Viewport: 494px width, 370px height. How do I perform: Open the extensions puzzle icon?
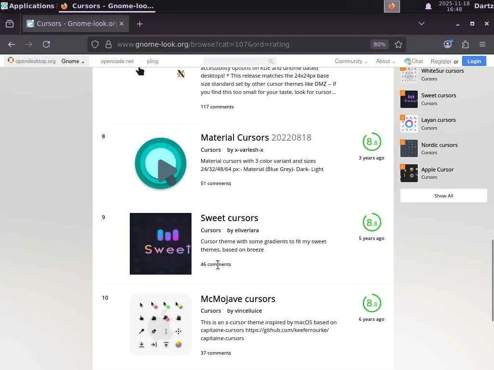[x=466, y=44]
